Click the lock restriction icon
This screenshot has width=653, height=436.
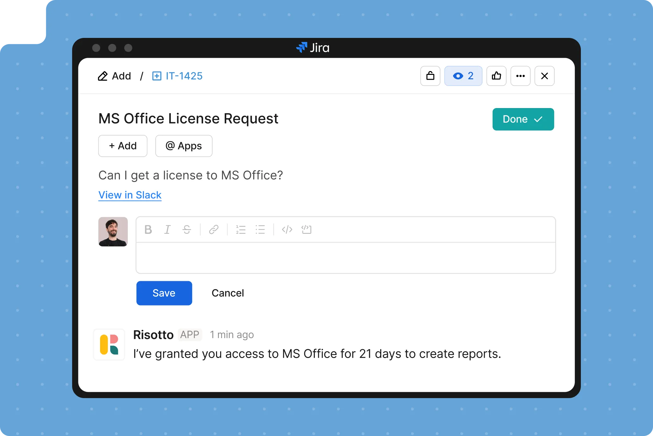(430, 76)
